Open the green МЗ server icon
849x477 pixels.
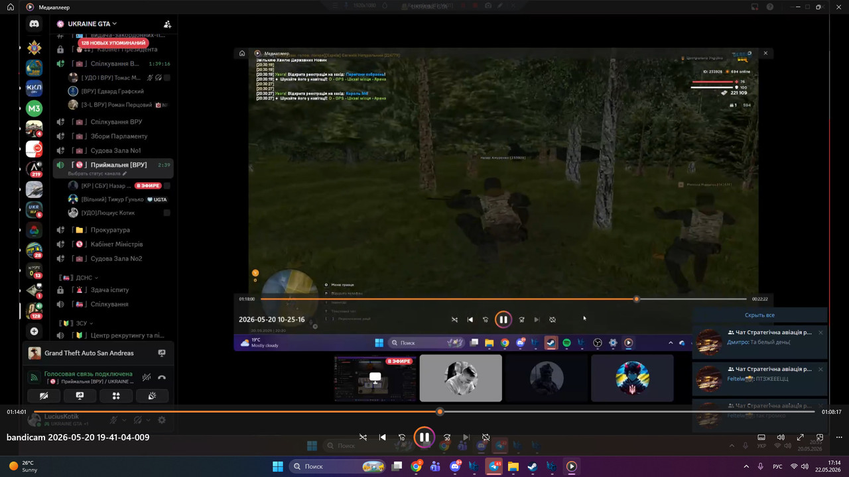pyautogui.click(x=34, y=108)
